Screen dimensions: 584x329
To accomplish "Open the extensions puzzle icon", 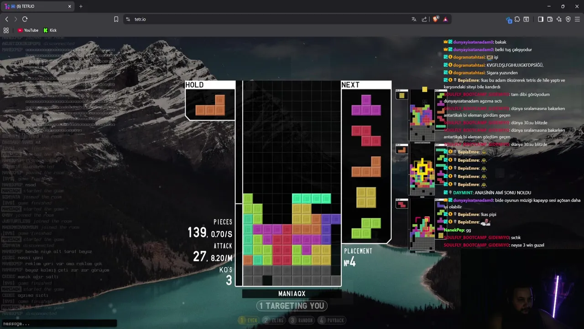I will point(517,19).
